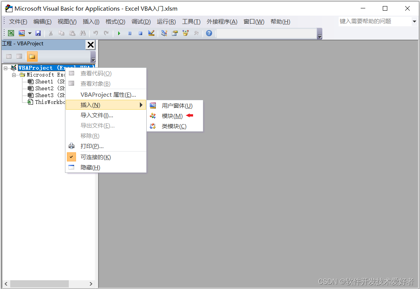Toggle 可连接的(K) checkmark in context menu
Screen dimensions: 420x289
106,157
